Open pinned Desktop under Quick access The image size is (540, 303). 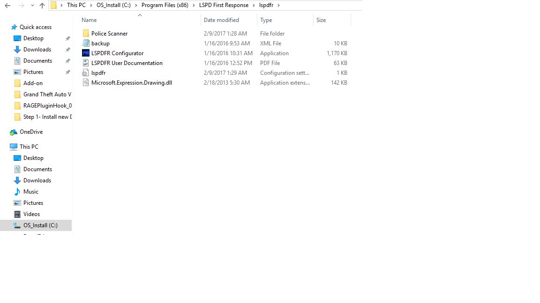33,38
